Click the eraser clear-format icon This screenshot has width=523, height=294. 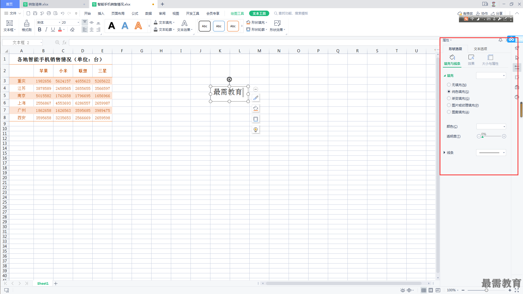tap(72, 29)
